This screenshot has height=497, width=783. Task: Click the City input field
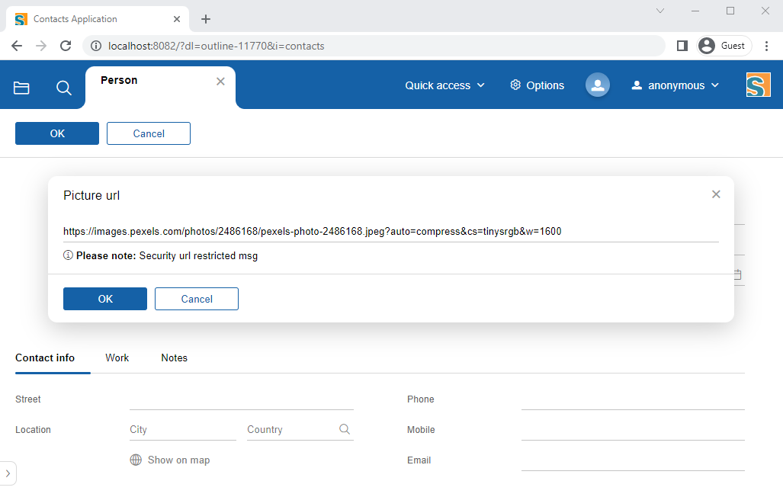click(x=183, y=430)
